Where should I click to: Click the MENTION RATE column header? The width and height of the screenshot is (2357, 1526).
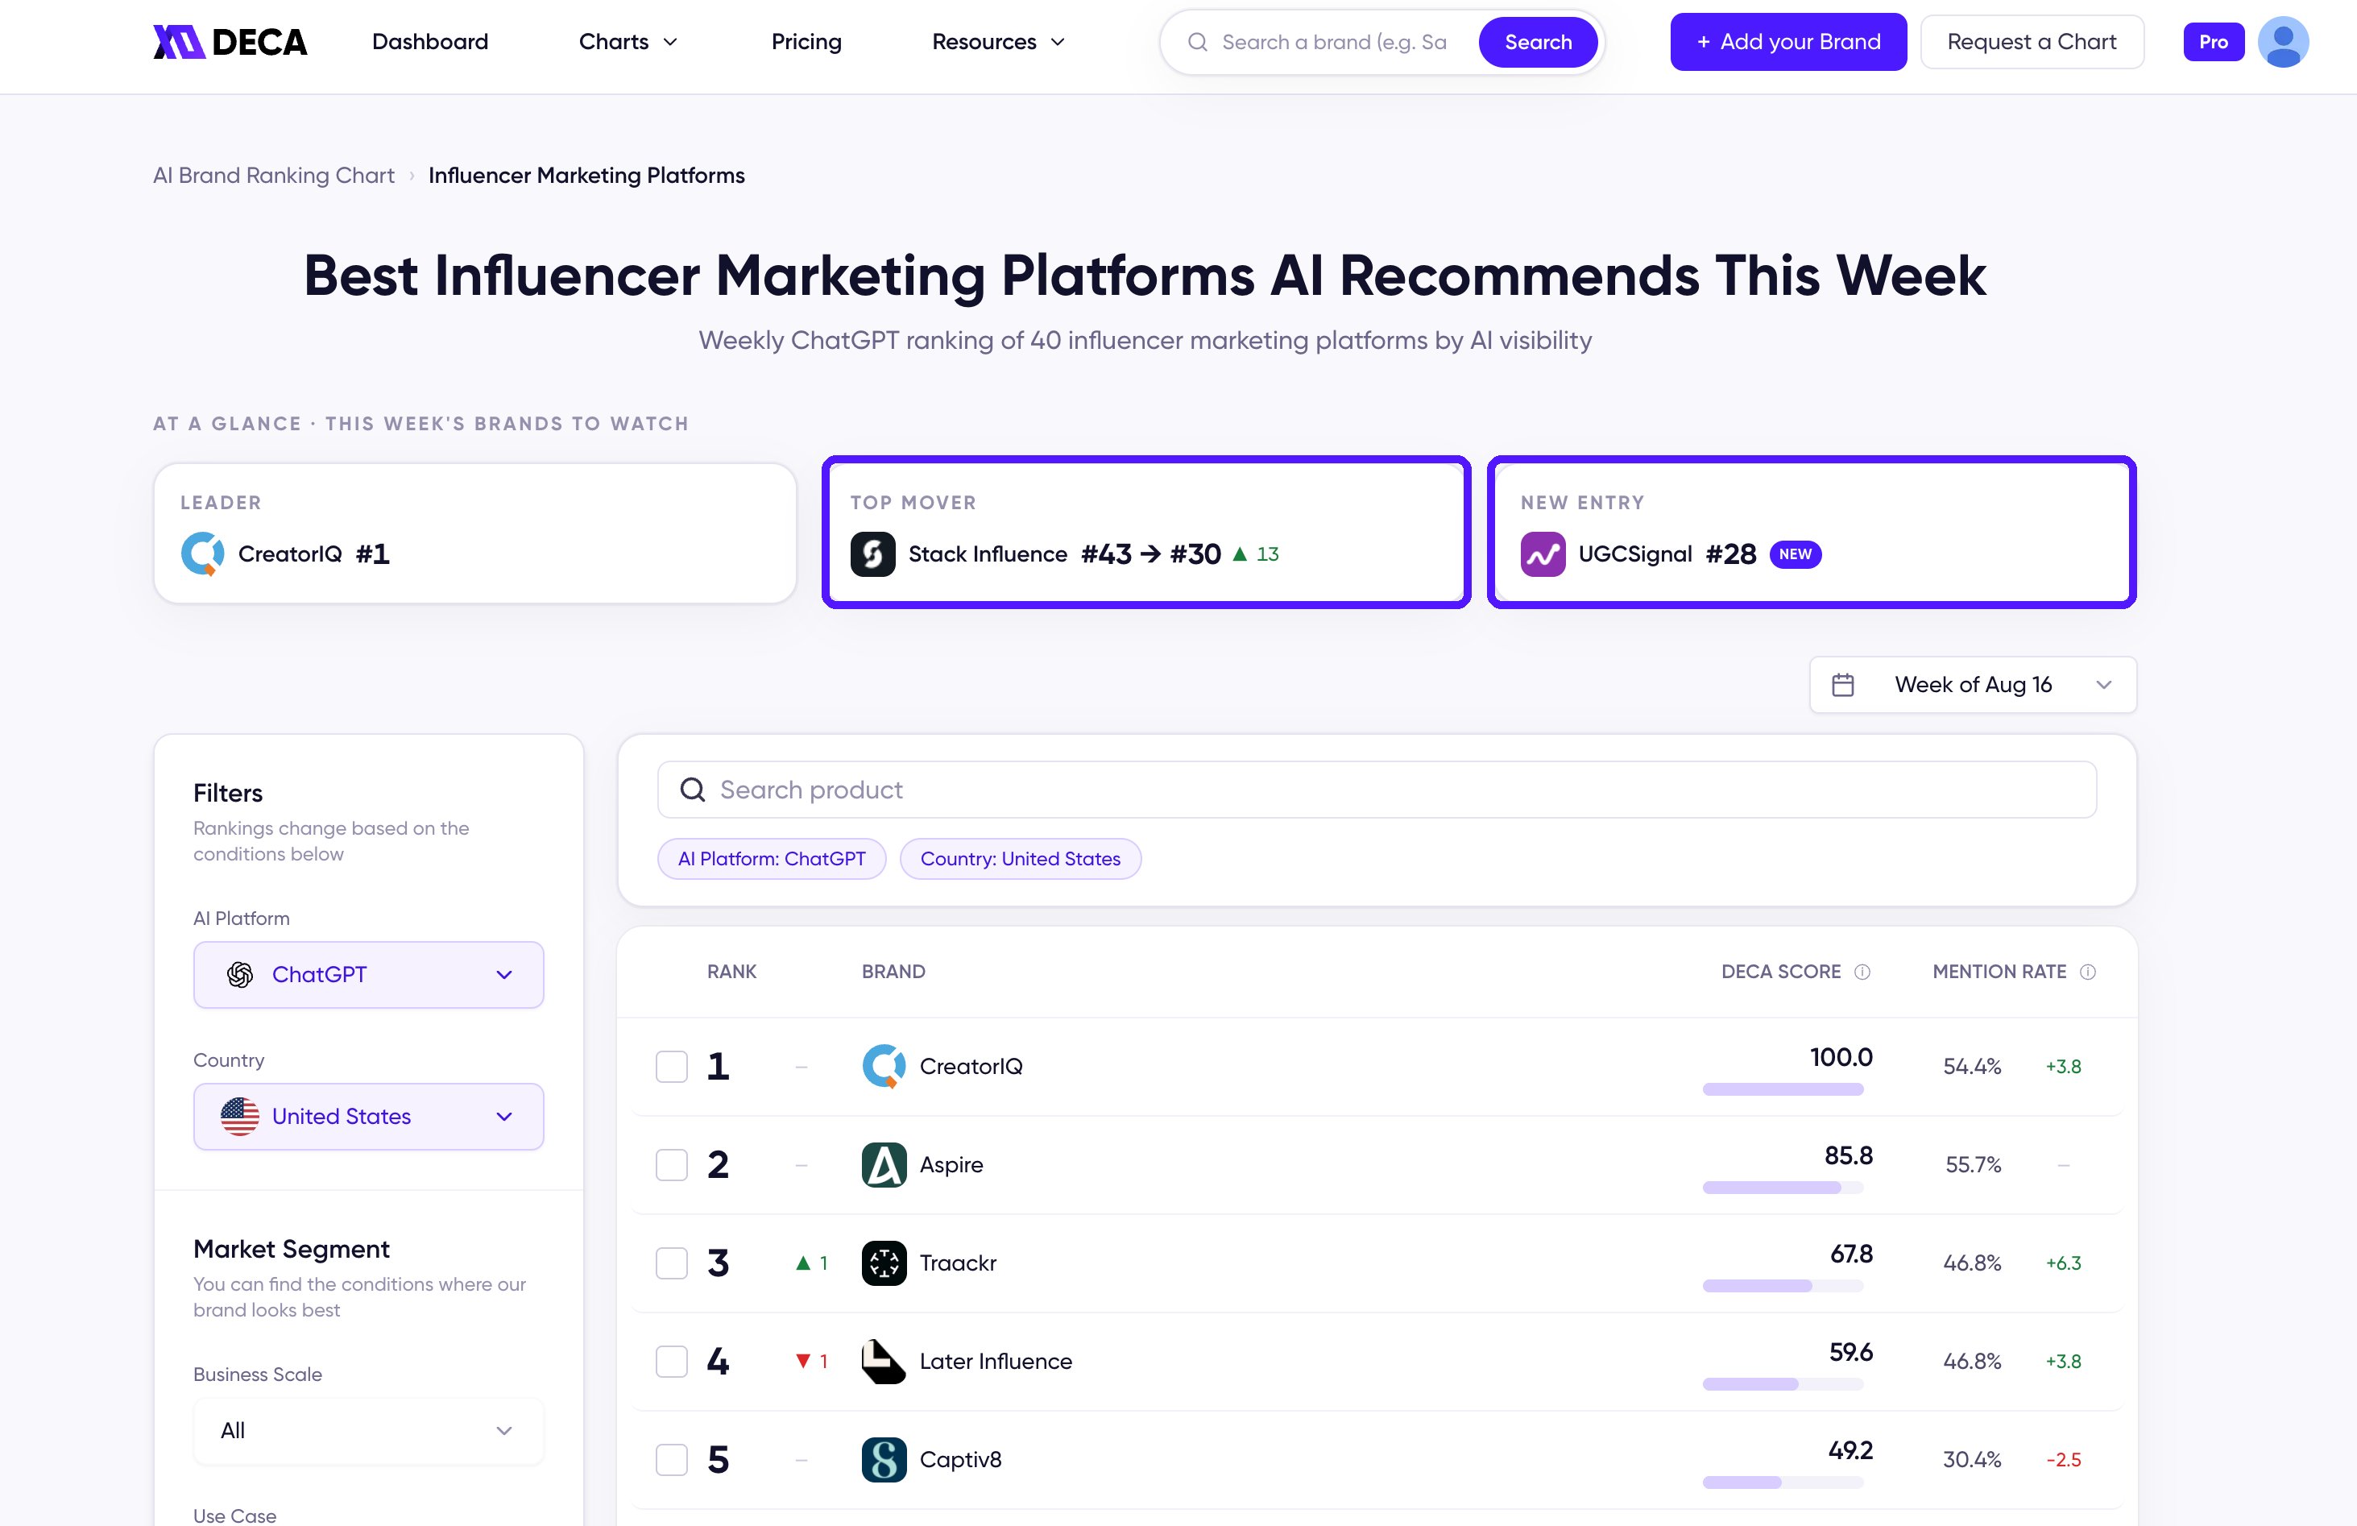click(1999, 972)
